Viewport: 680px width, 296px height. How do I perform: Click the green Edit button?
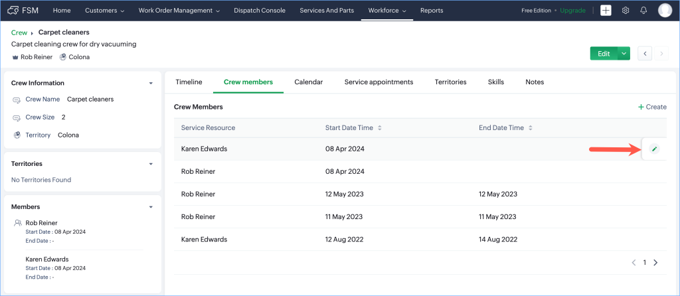click(x=603, y=54)
